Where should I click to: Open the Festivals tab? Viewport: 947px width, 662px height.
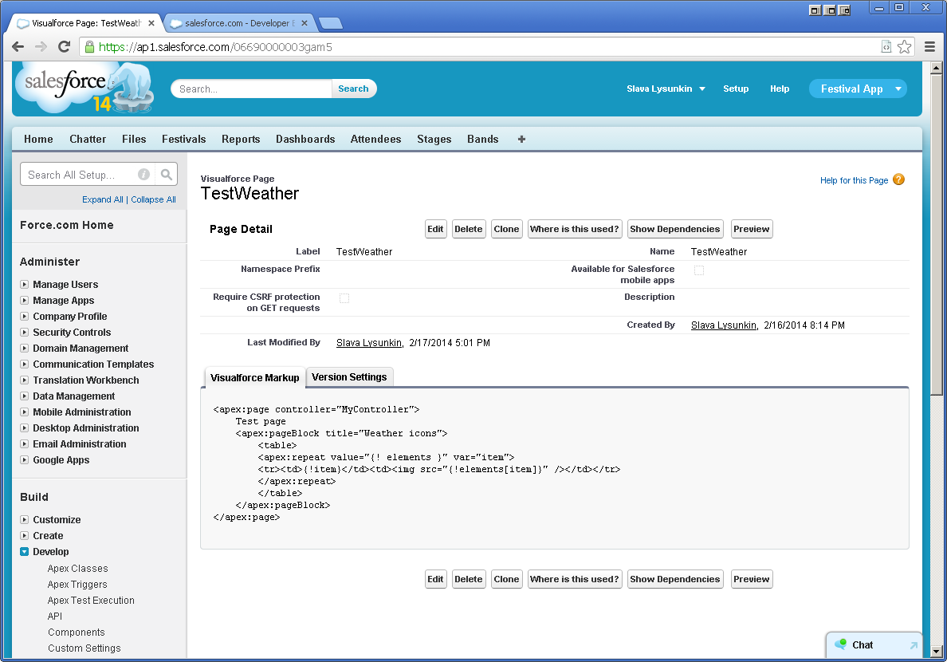[x=183, y=139]
